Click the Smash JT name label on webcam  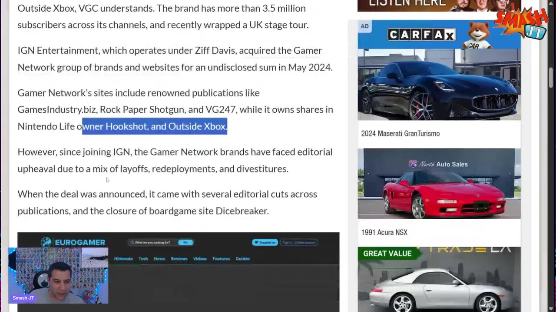click(x=23, y=298)
